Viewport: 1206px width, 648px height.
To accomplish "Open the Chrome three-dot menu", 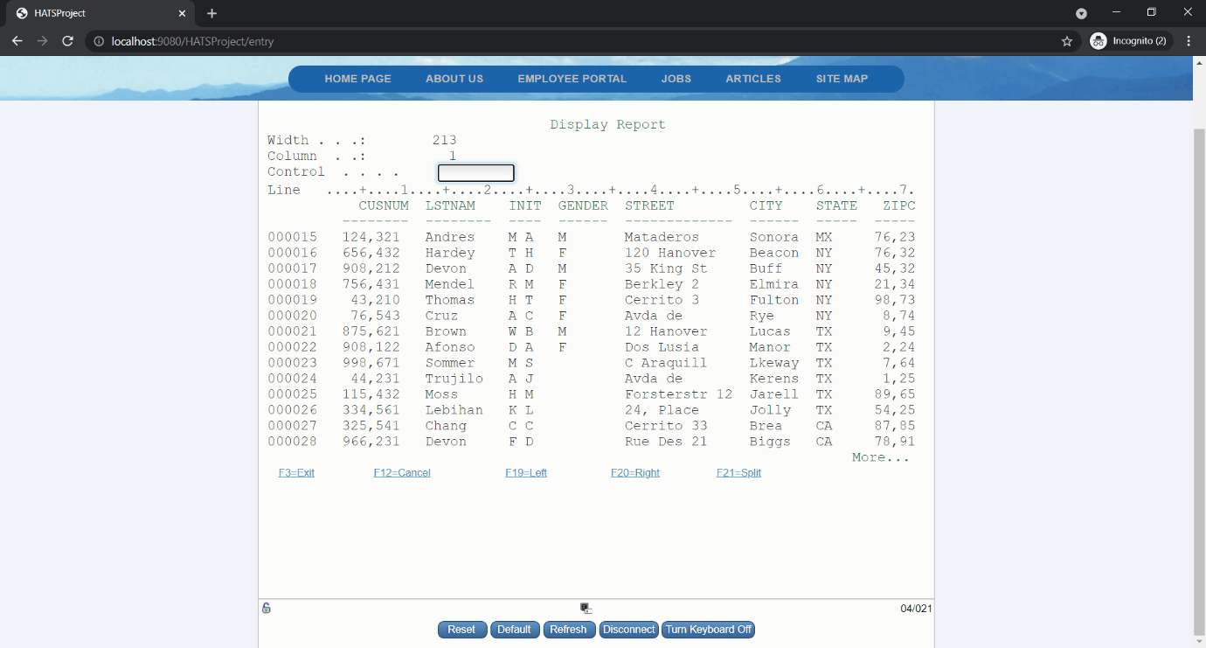I will pyautogui.click(x=1189, y=41).
